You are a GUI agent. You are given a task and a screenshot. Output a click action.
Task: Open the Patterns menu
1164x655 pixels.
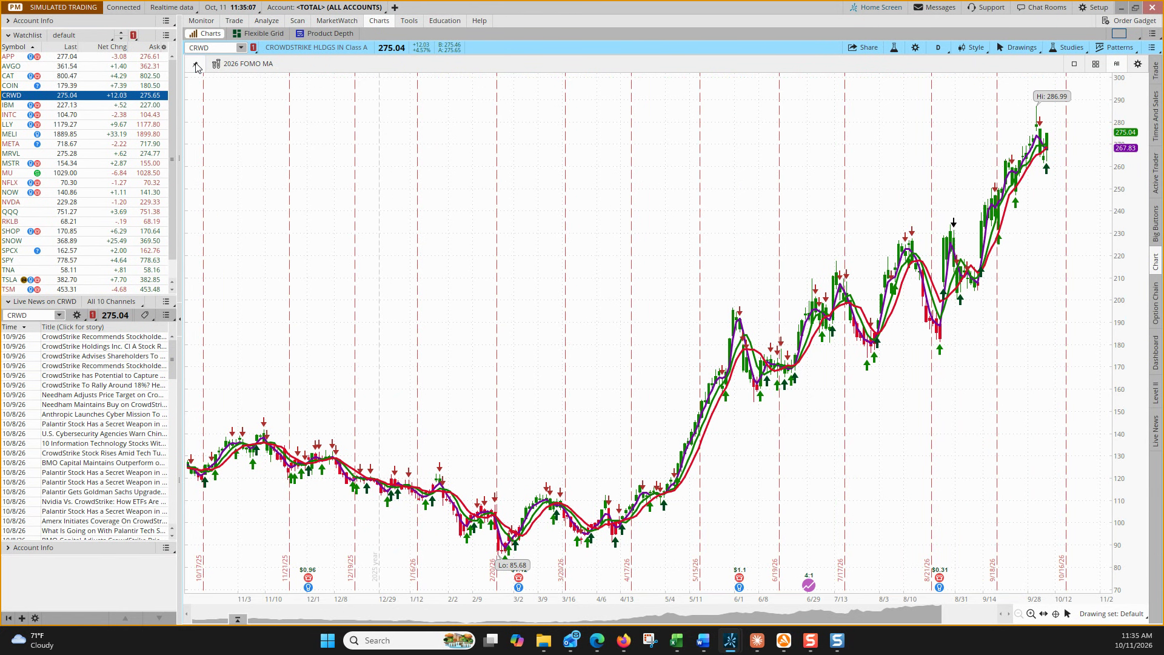coord(1114,47)
